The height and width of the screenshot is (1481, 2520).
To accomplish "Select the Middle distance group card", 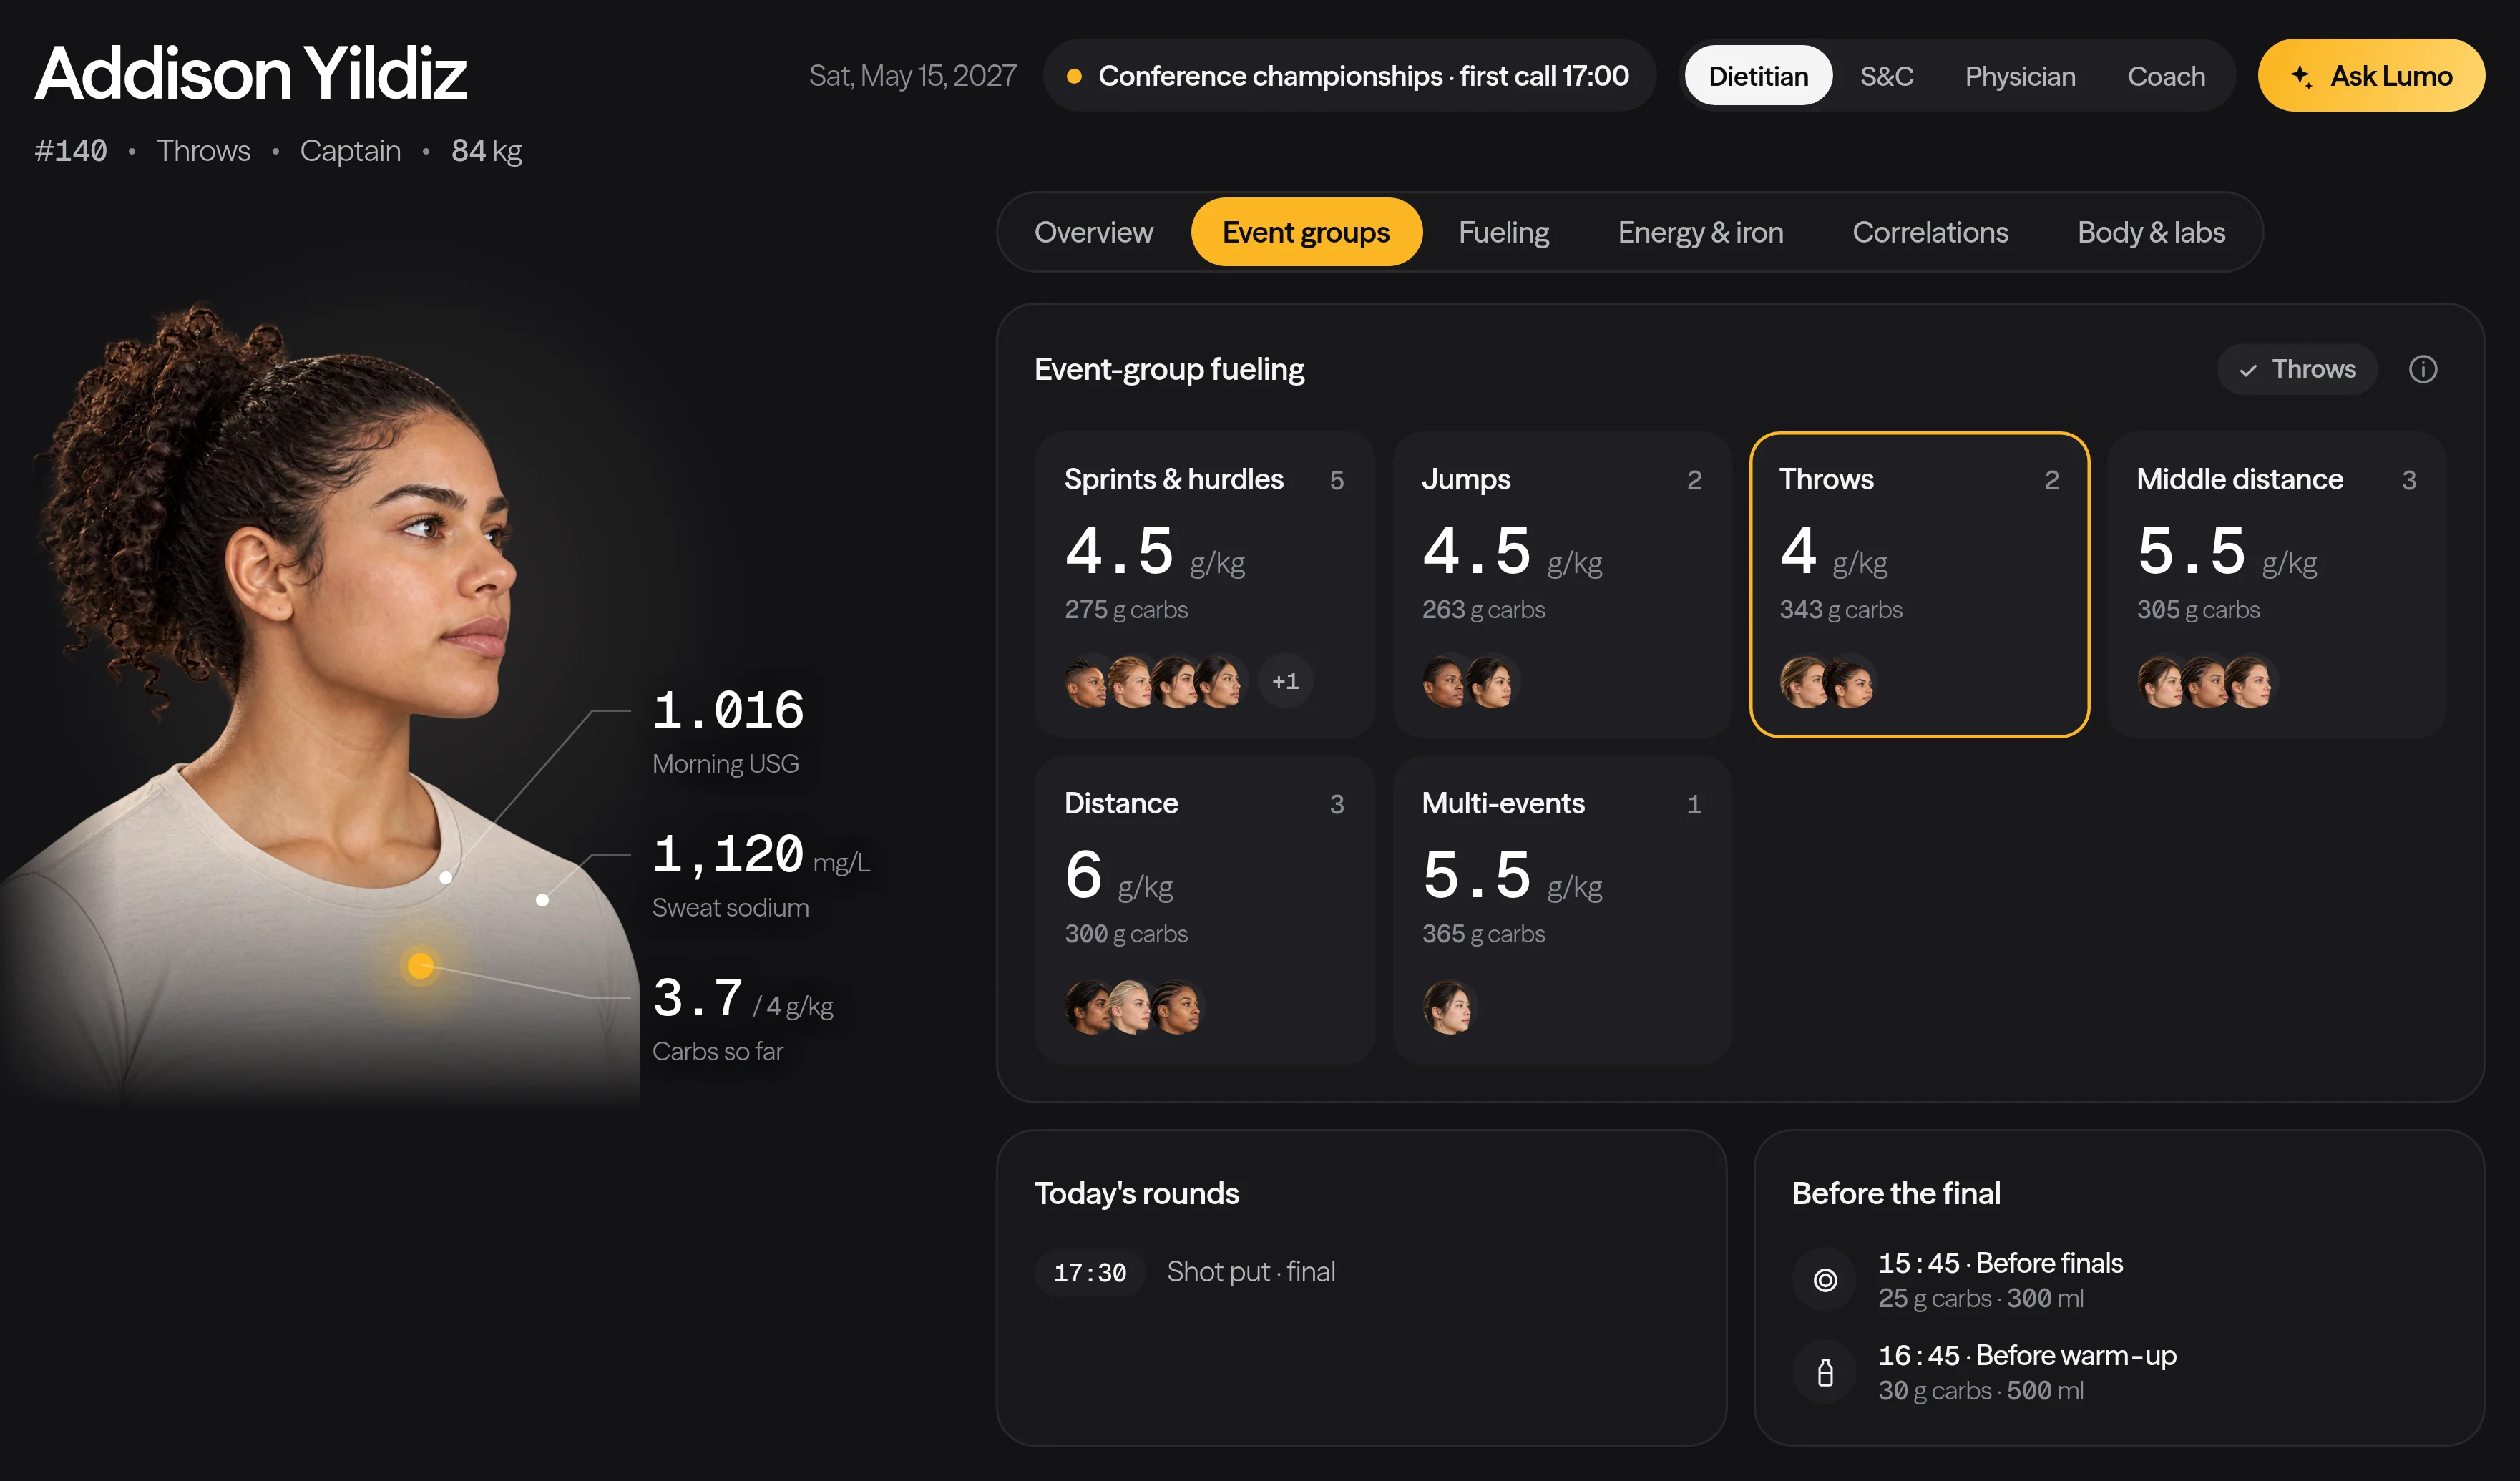I will coord(2277,585).
